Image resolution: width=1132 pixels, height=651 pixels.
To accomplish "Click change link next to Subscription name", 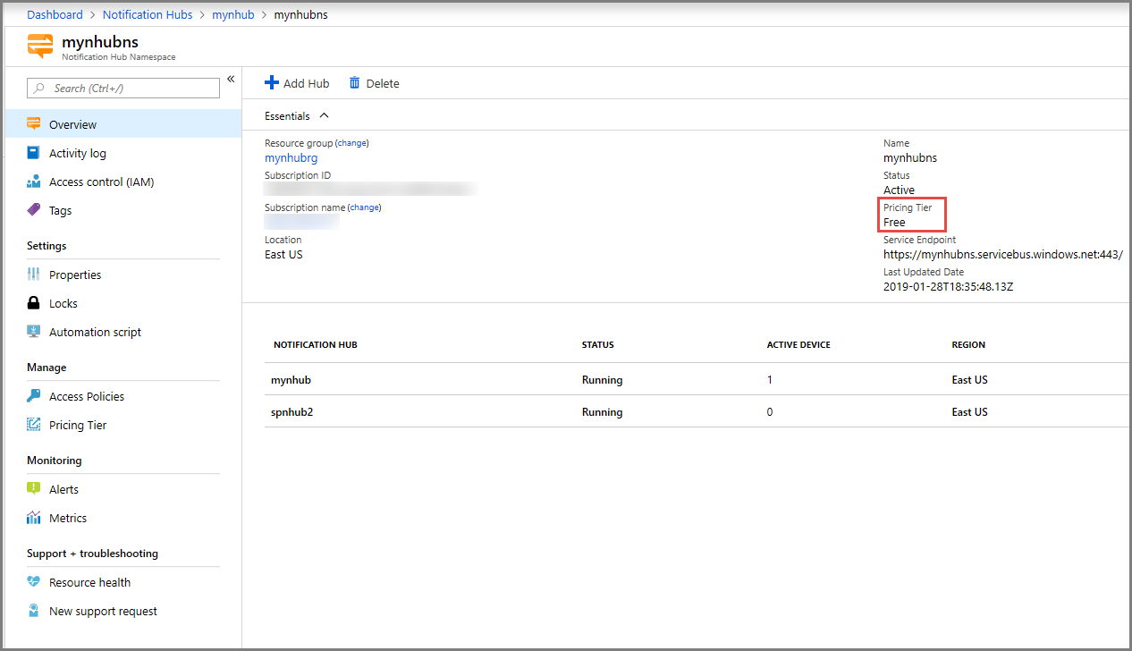I will tap(364, 207).
